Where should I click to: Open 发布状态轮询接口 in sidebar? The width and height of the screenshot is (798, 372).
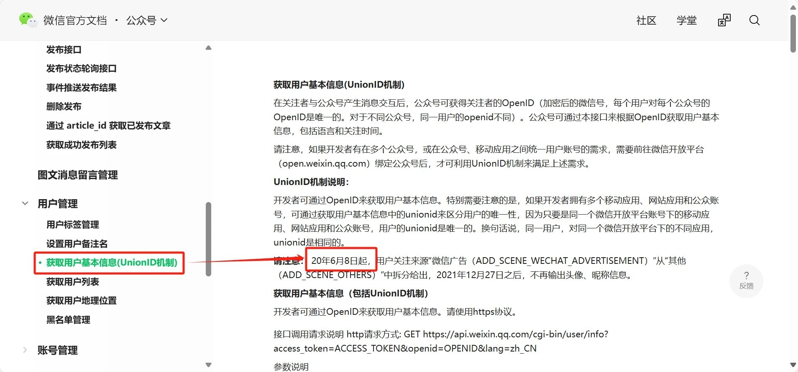(x=81, y=68)
